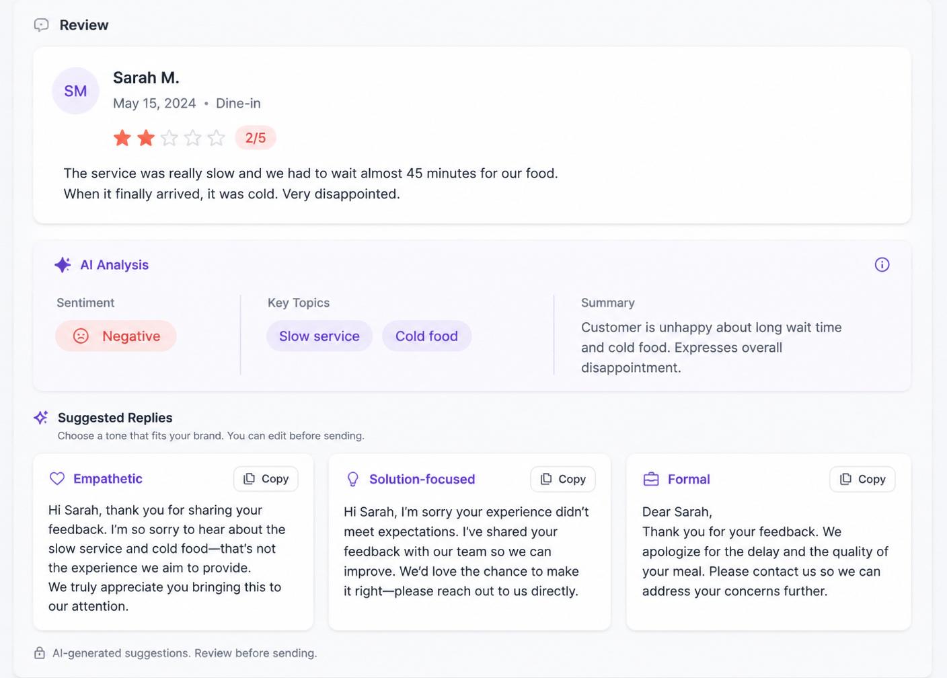
Task: Click the Solution-focused lightbulb icon
Action: 352,479
